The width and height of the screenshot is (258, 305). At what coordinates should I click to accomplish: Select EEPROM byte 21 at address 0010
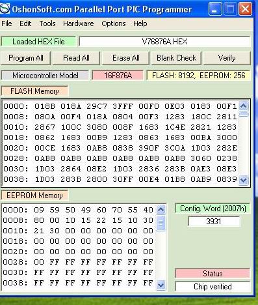[x=39, y=231]
